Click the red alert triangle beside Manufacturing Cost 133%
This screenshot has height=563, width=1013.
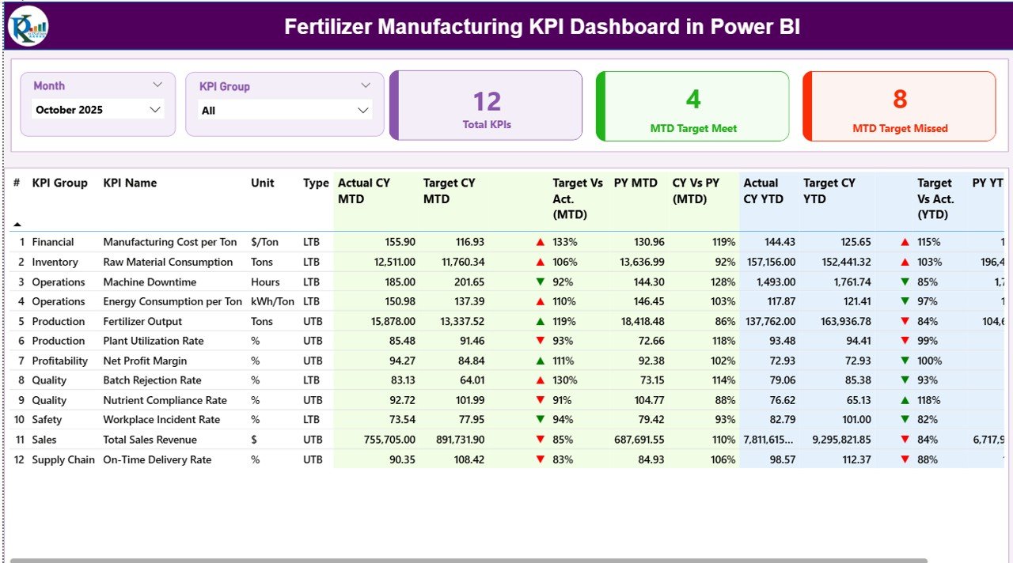click(541, 242)
